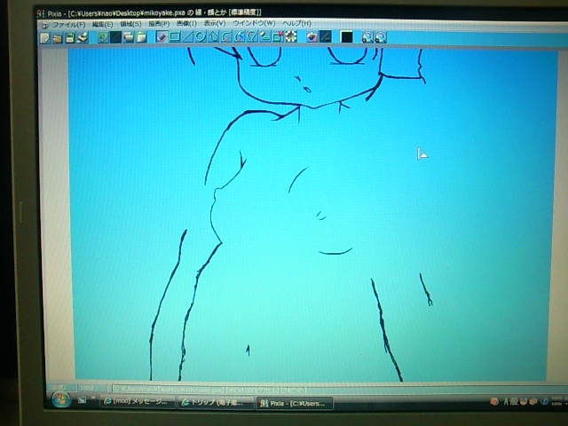Click the Copy stacked-sheets toolbar icon
Screen dimensions: 568x426
pos(128,37)
